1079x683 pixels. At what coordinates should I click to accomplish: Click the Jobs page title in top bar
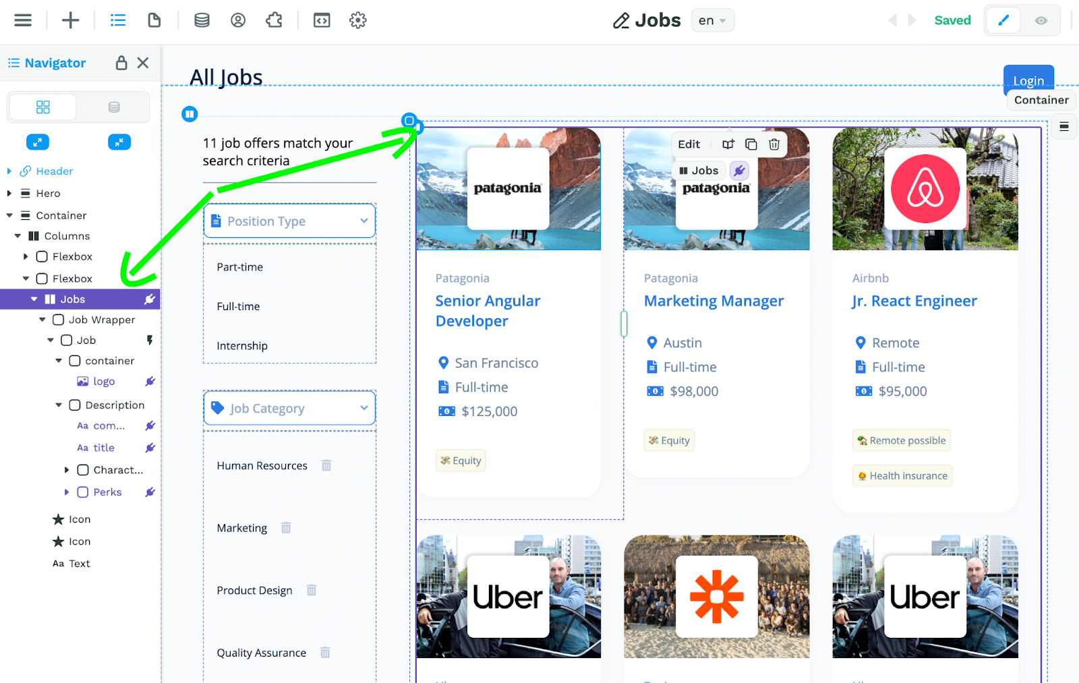point(658,20)
